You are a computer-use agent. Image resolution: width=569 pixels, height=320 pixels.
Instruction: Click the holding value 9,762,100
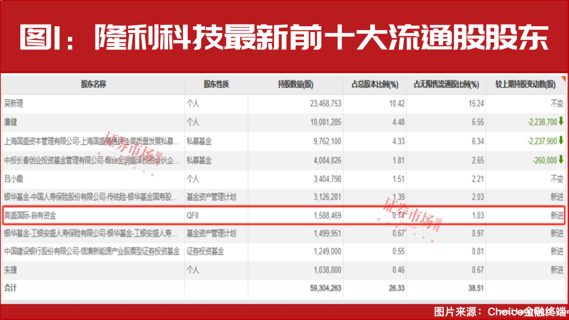[x=327, y=141]
